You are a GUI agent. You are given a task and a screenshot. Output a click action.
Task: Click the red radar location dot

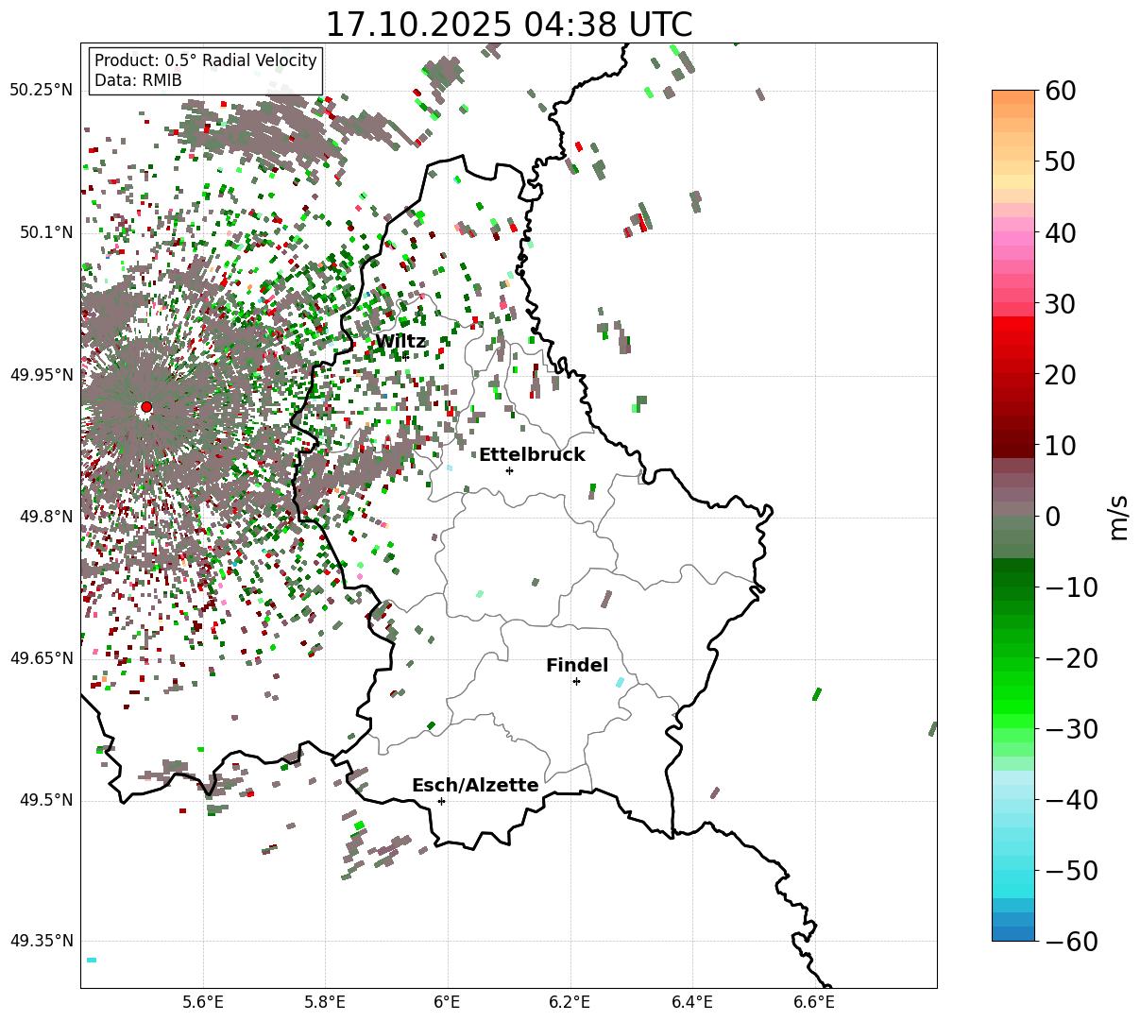coord(146,407)
